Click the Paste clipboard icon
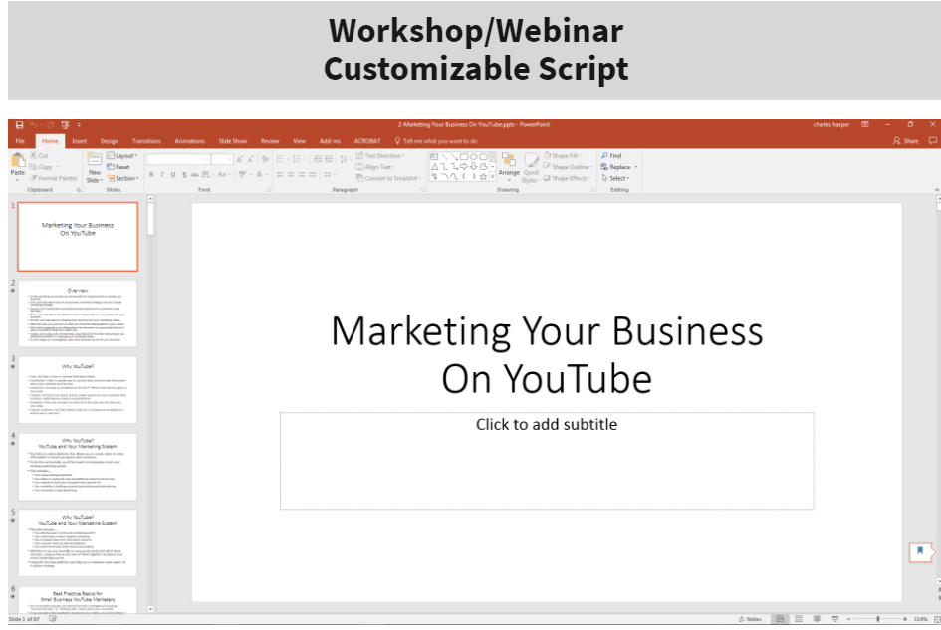The height and width of the screenshot is (630, 941). point(18,162)
